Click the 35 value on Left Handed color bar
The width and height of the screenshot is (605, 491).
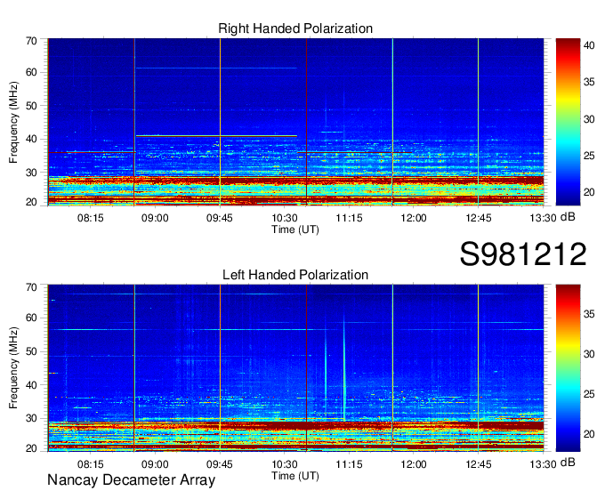coord(589,314)
